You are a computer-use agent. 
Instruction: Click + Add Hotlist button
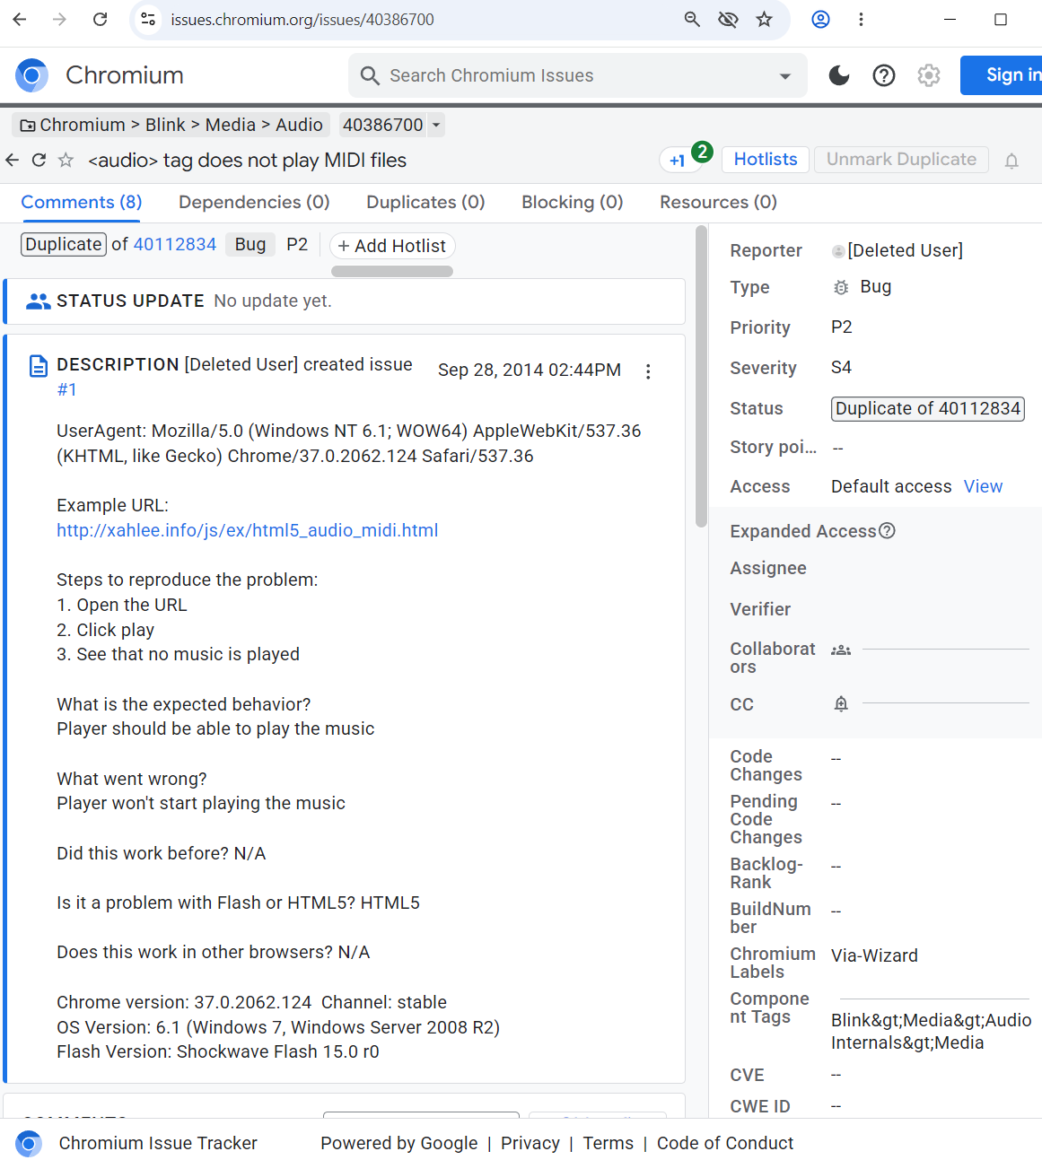pos(392,246)
